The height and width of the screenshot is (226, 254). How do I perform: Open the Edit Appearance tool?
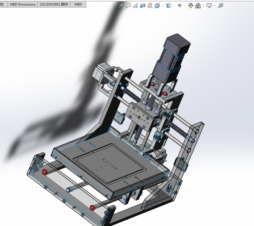[x=191, y=6]
